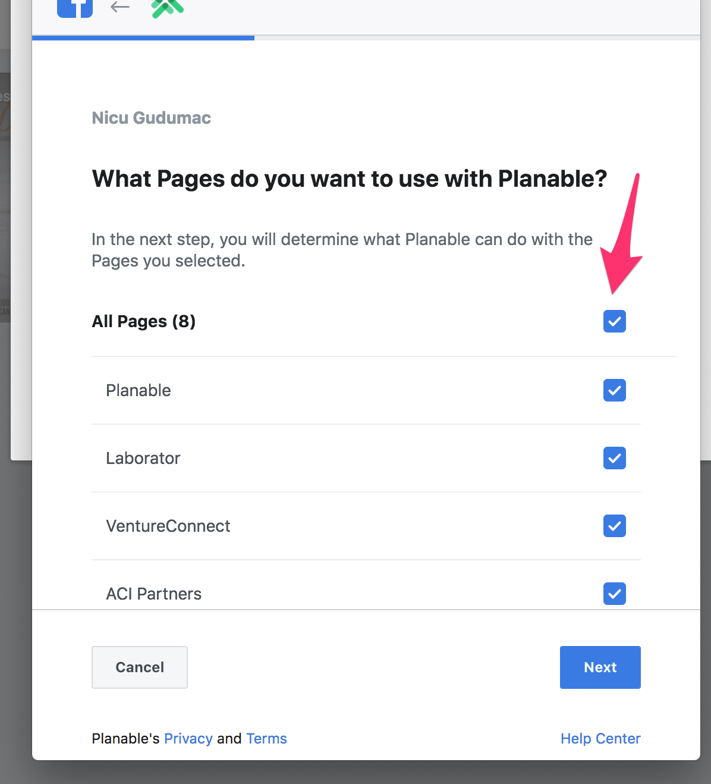Untick the VentureConnect checkbox

coord(614,526)
